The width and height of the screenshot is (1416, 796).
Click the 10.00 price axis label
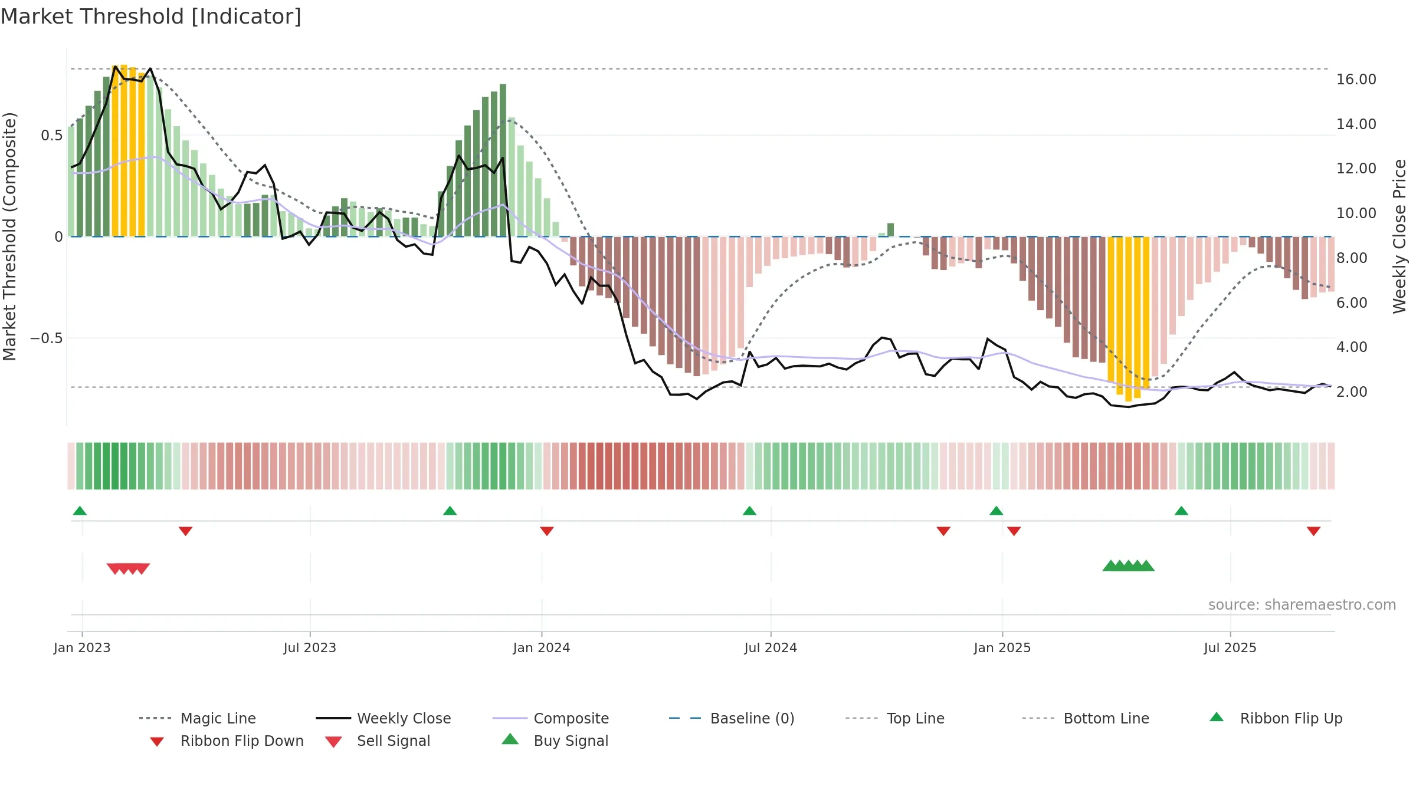click(x=1356, y=213)
